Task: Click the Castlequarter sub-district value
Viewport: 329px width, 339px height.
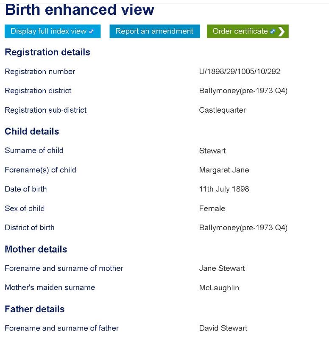Action: click(222, 110)
